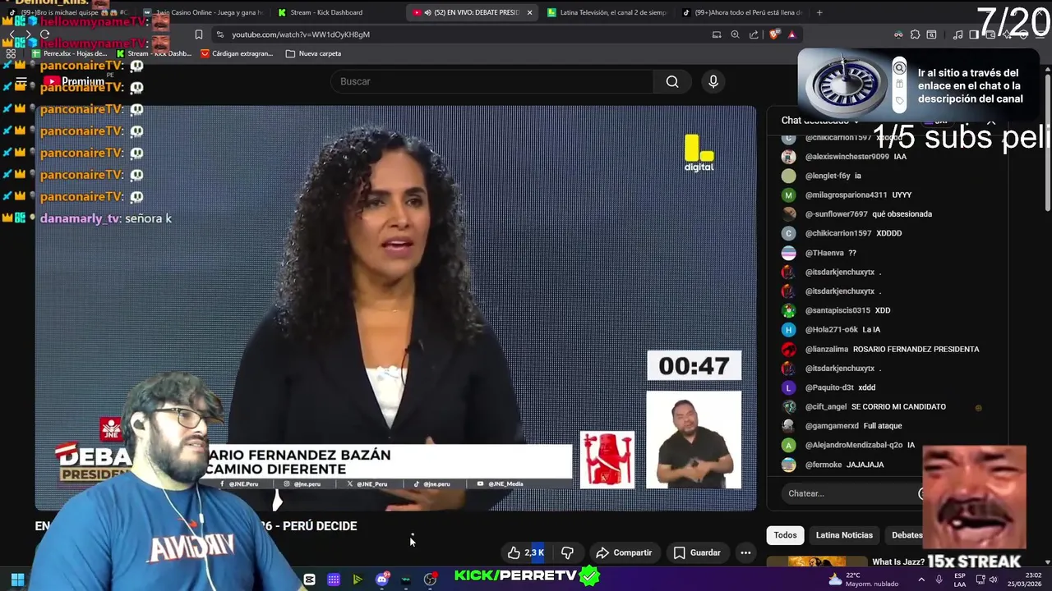Image resolution: width=1052 pixels, height=591 pixels.
Task: Select the Latina Noticias filter chip
Action: pyautogui.click(x=844, y=535)
